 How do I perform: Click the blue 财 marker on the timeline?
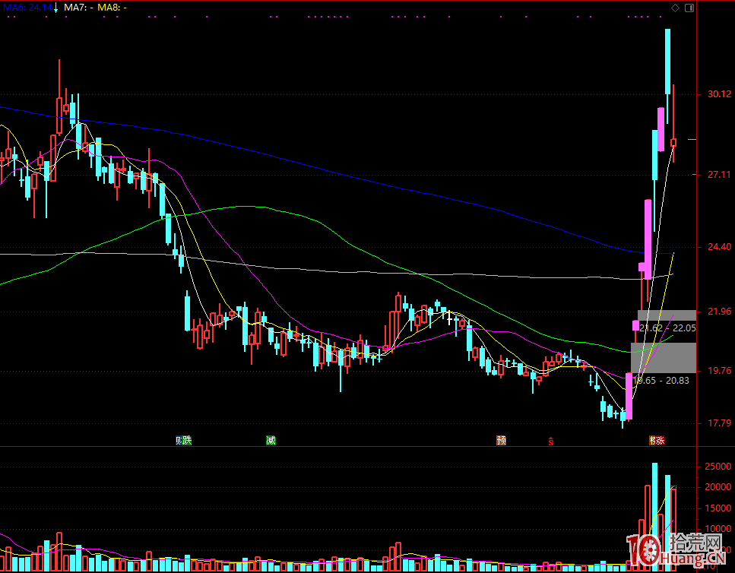(179, 440)
